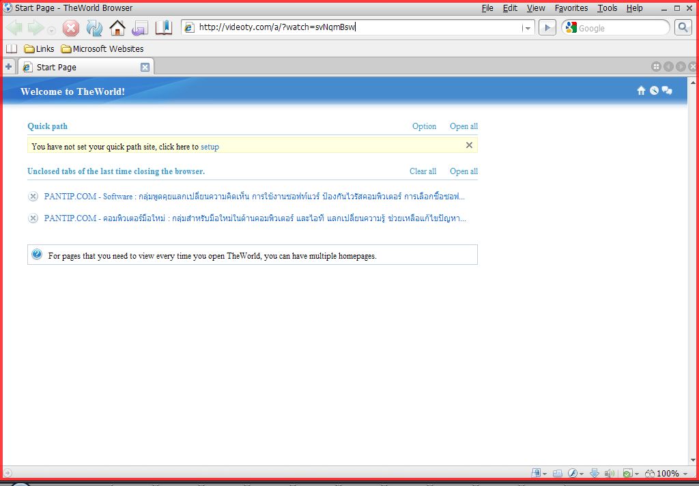
Task: Click the tab list grid icon
Action: [x=656, y=67]
